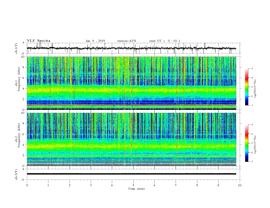The image size is (270, 208).
Task: Click the '4' frequency tick of ch.2
Action: tap(24, 145)
